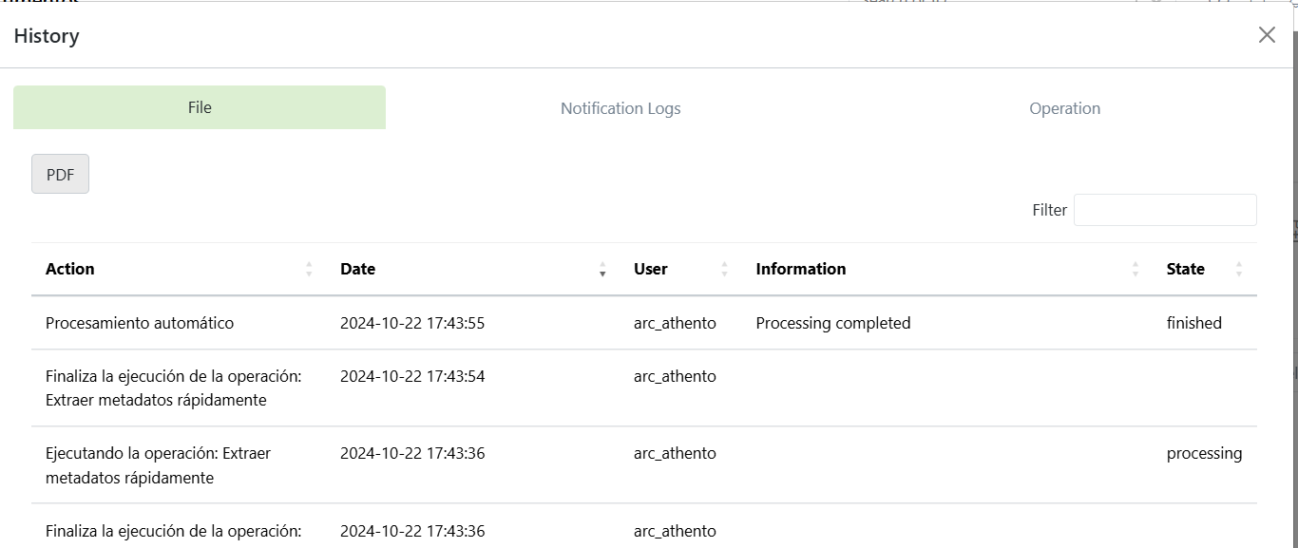Select the 'Procesamiento automático' action entry

[x=140, y=323]
